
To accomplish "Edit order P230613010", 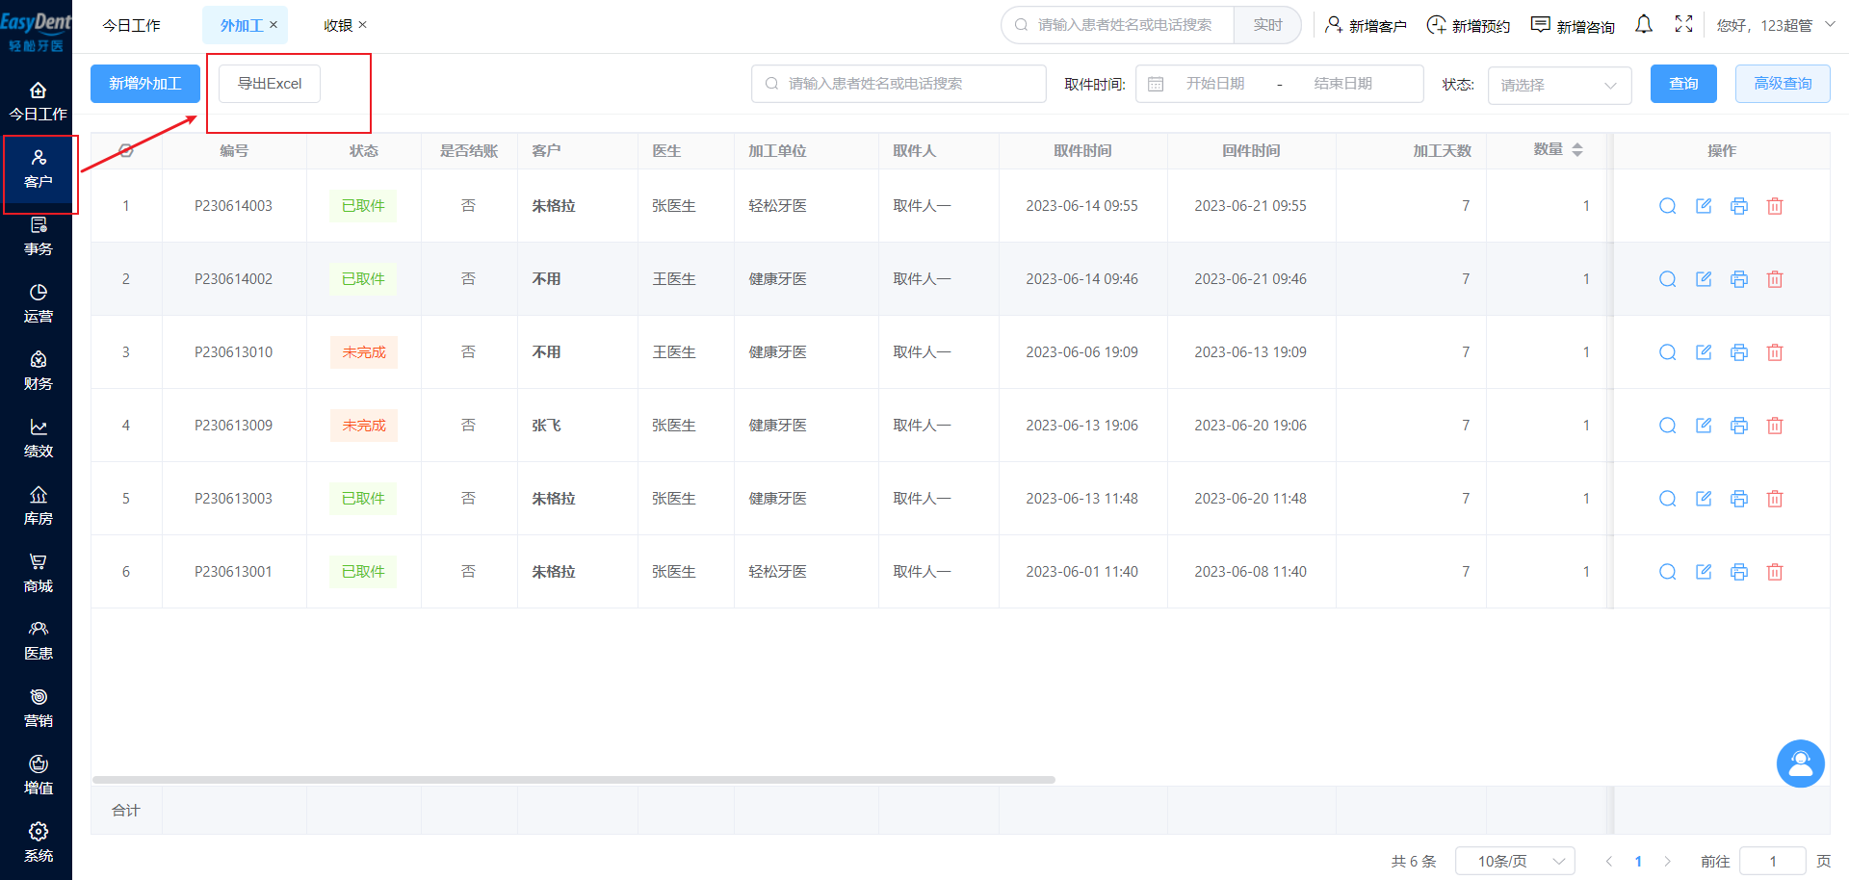I will pyautogui.click(x=1704, y=352).
